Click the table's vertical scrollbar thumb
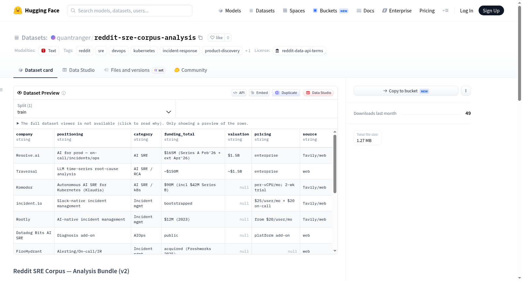The width and height of the screenshot is (522, 281). 335,164
